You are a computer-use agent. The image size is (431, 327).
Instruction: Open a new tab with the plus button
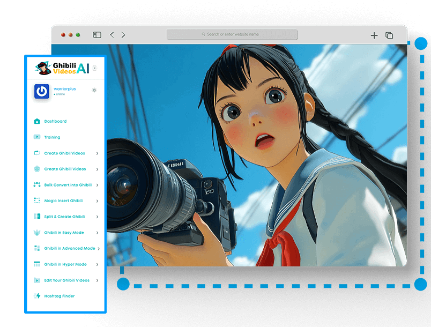click(374, 35)
